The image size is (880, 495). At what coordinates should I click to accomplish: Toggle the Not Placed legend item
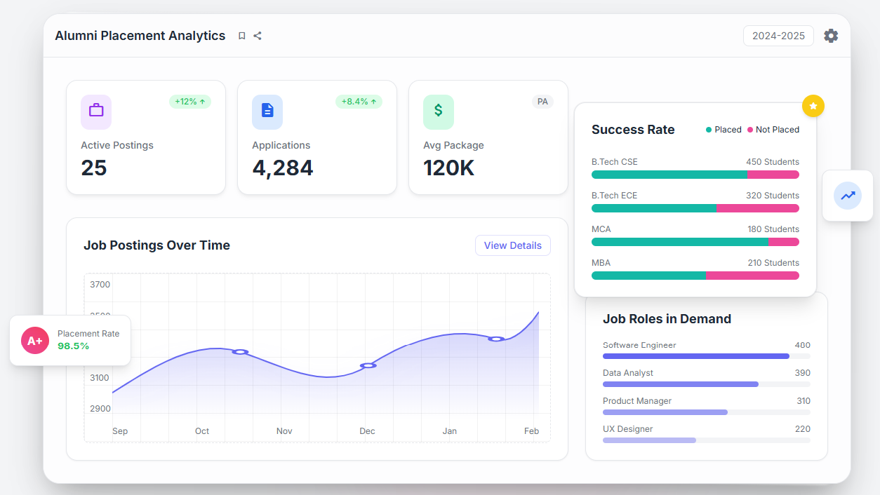click(773, 130)
